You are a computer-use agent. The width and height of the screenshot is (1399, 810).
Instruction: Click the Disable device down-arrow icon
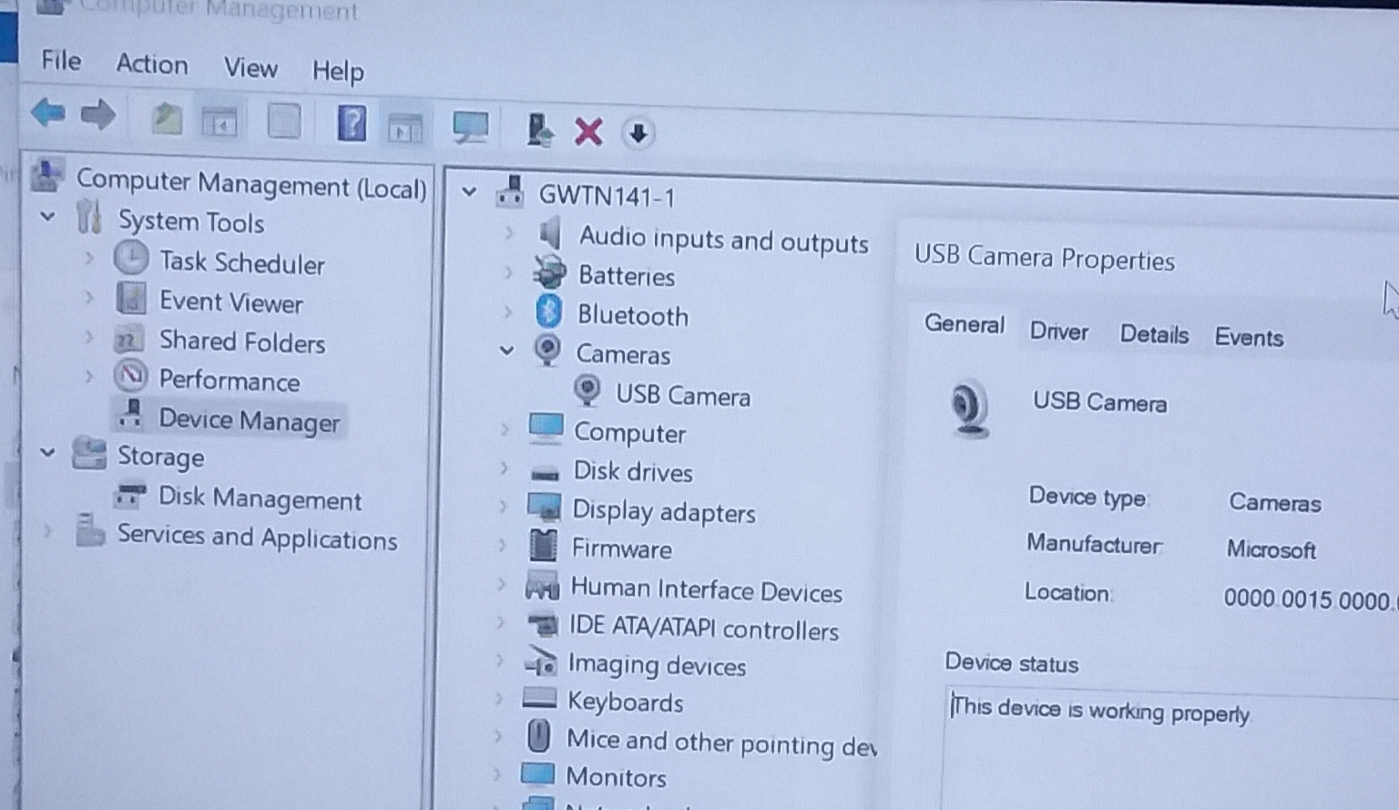638,133
